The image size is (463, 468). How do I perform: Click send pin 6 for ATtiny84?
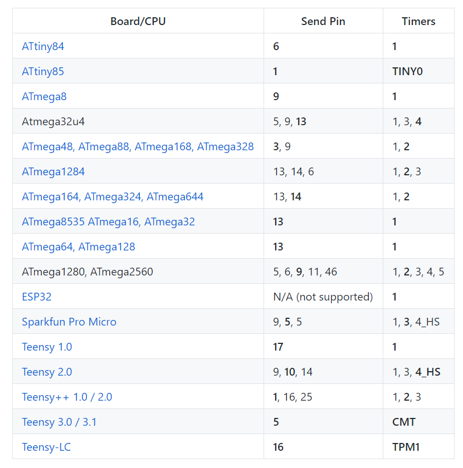[276, 47]
